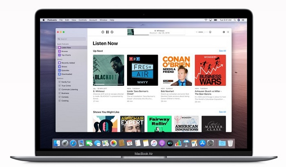This screenshot has width=286, height=167.
Task: Open the Music app in the Dock
Action: point(154,143)
